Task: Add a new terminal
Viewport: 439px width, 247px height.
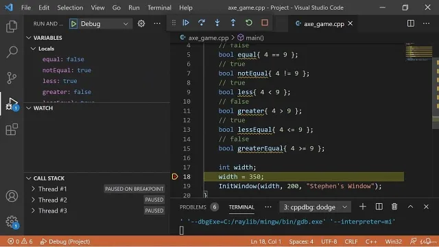Action: click(x=363, y=207)
